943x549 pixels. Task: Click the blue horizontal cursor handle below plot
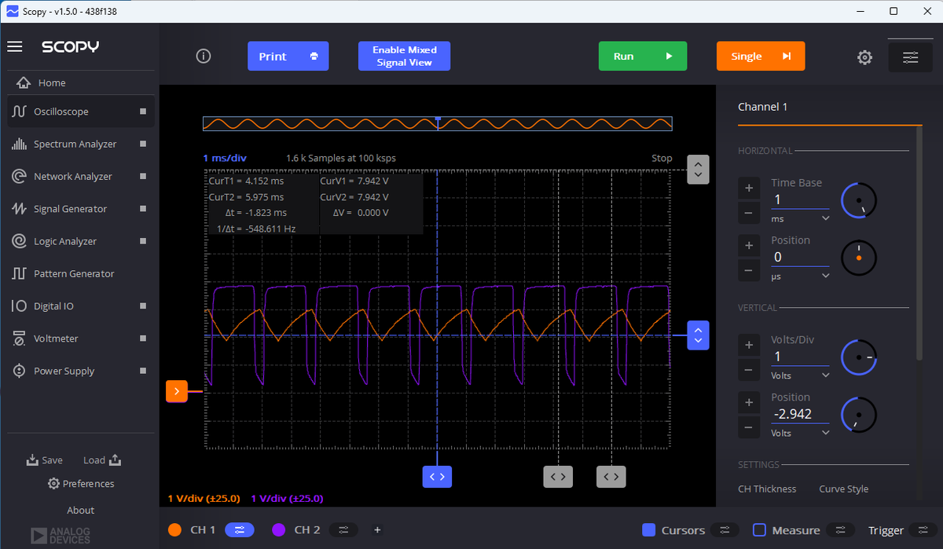pos(438,476)
